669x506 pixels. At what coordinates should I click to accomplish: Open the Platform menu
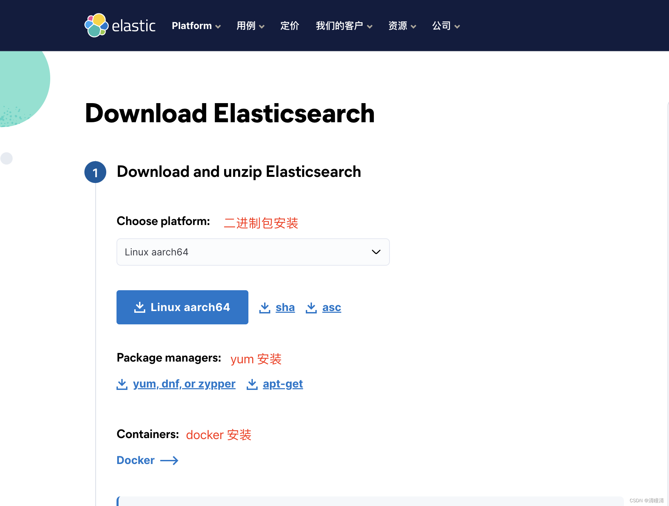196,26
